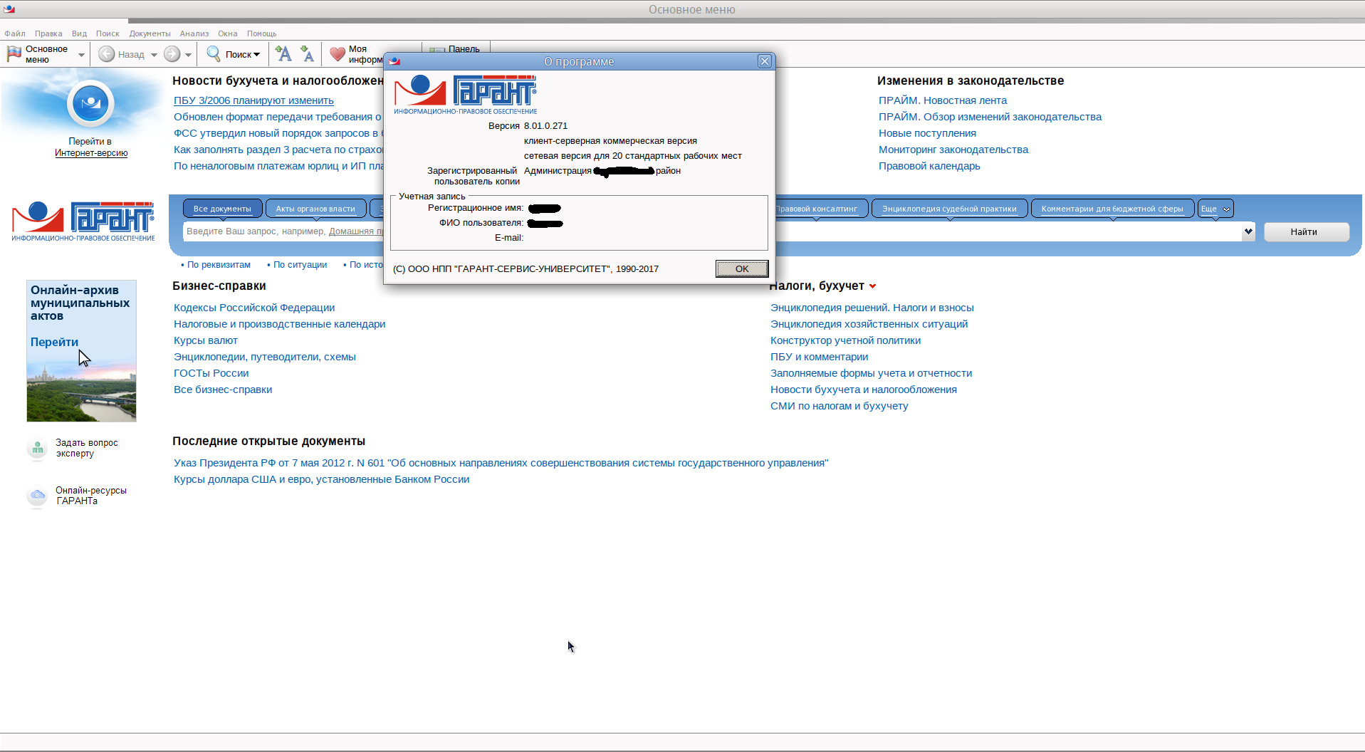Image resolution: width=1365 pixels, height=752 pixels.
Task: Open the search query history dropdown arrow
Action: [1248, 231]
